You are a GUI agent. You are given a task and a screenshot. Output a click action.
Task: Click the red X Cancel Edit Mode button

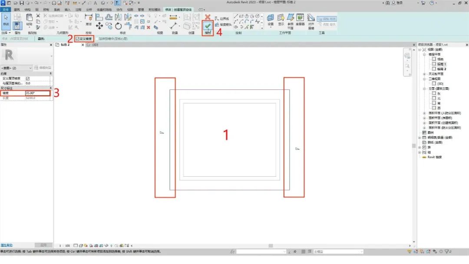tap(208, 17)
